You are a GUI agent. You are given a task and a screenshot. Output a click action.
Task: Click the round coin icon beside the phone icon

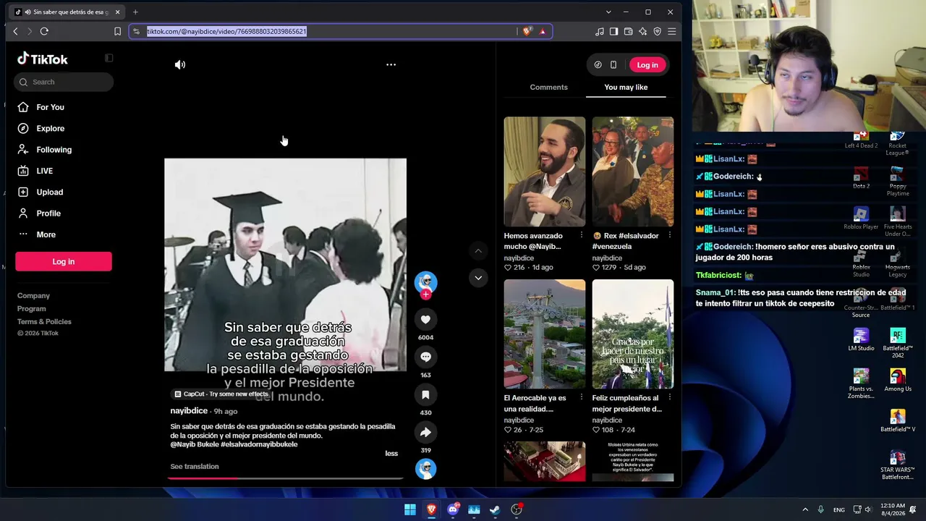[598, 65]
